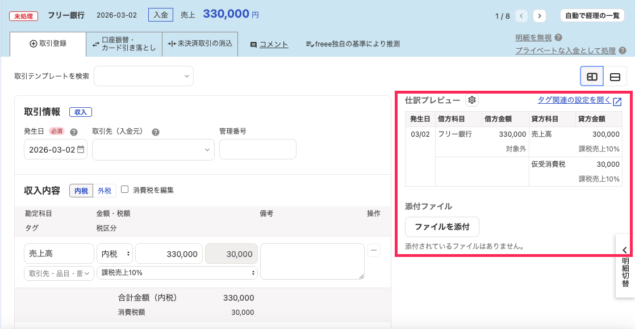The image size is (635, 329).
Task: Click フリー銀行 cell in journal preview
Action: pos(455,134)
